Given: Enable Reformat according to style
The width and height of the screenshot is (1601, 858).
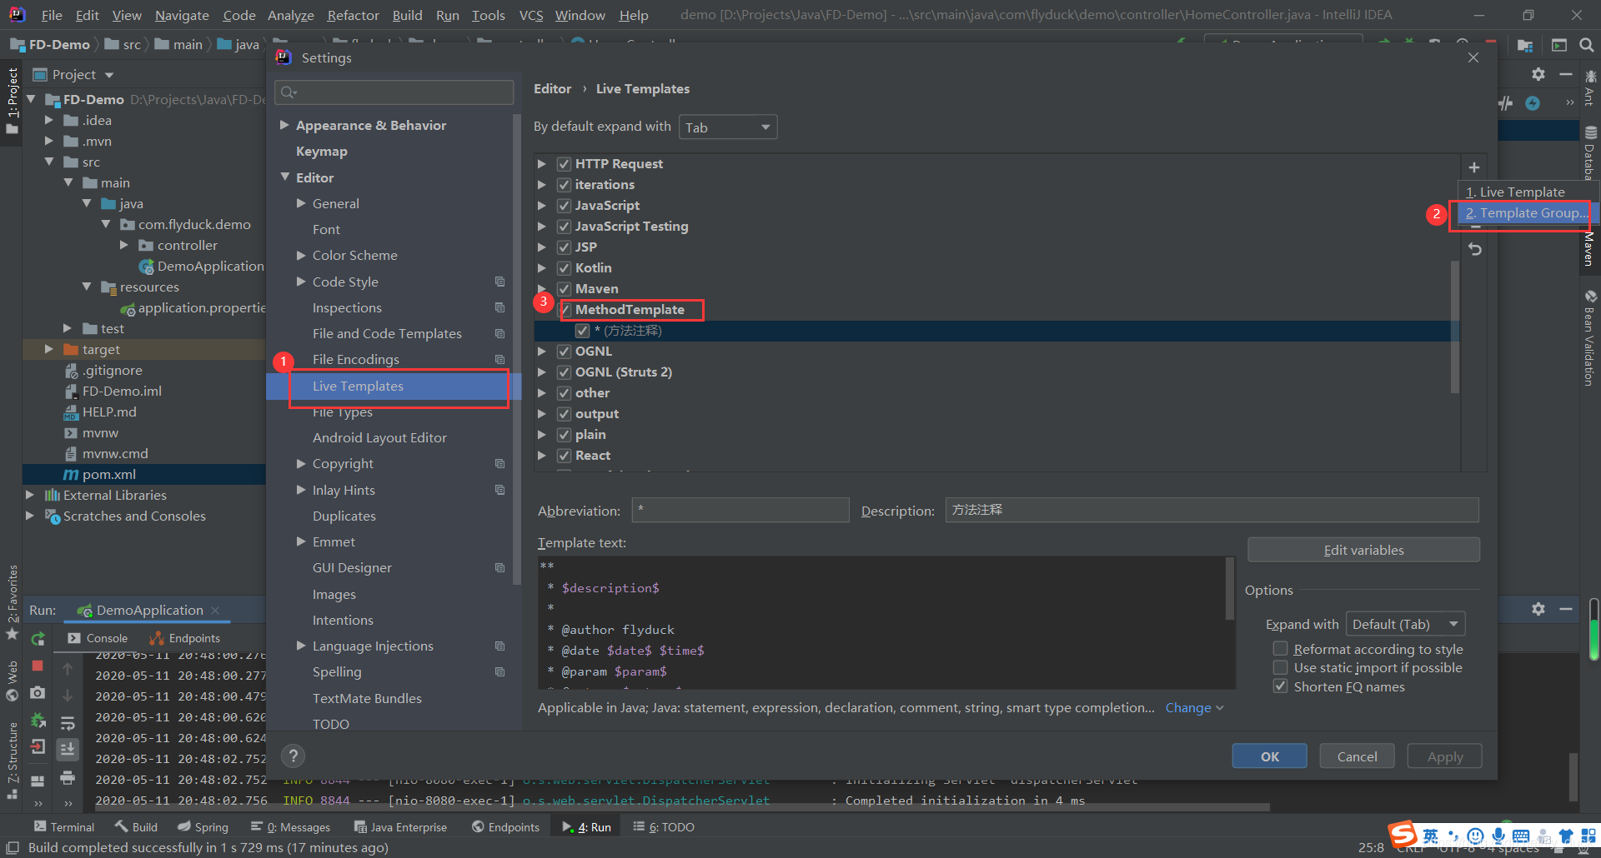Looking at the screenshot, I should coord(1280,648).
